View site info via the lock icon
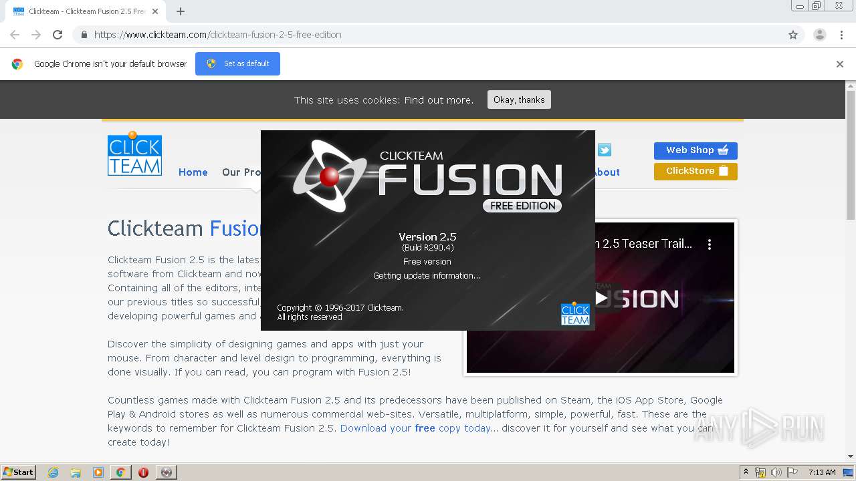856x481 pixels. coord(84,35)
